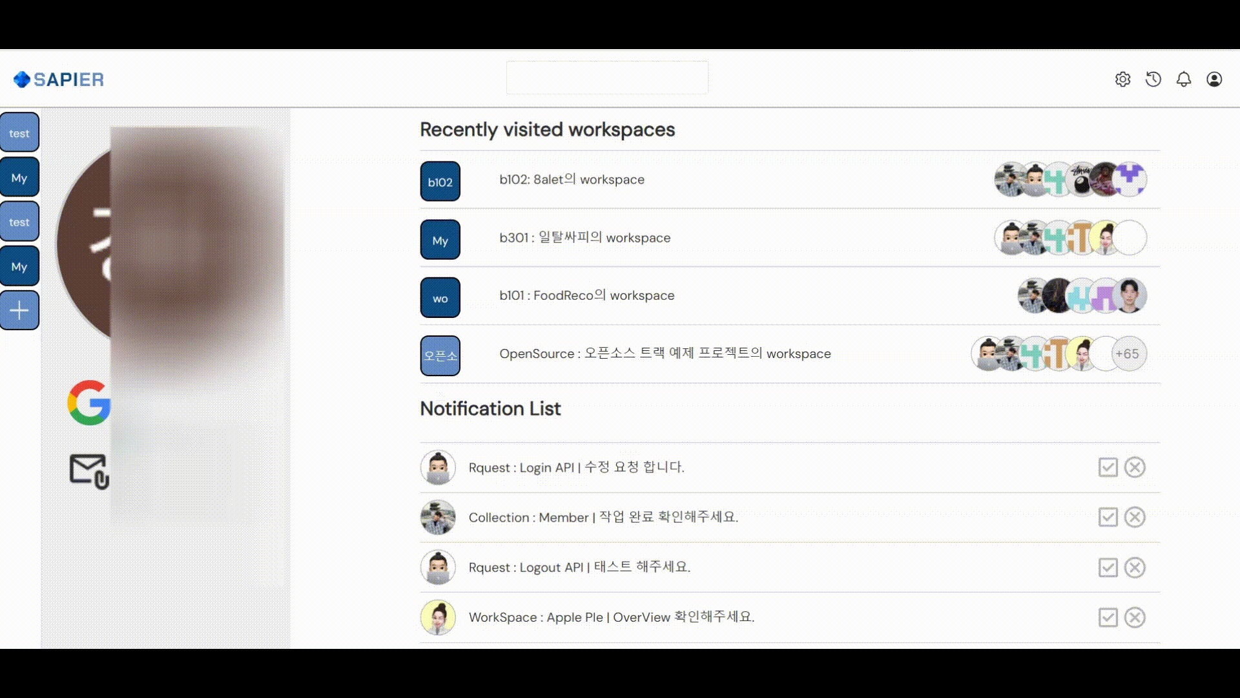Dismiss the Login API request notification

1134,467
